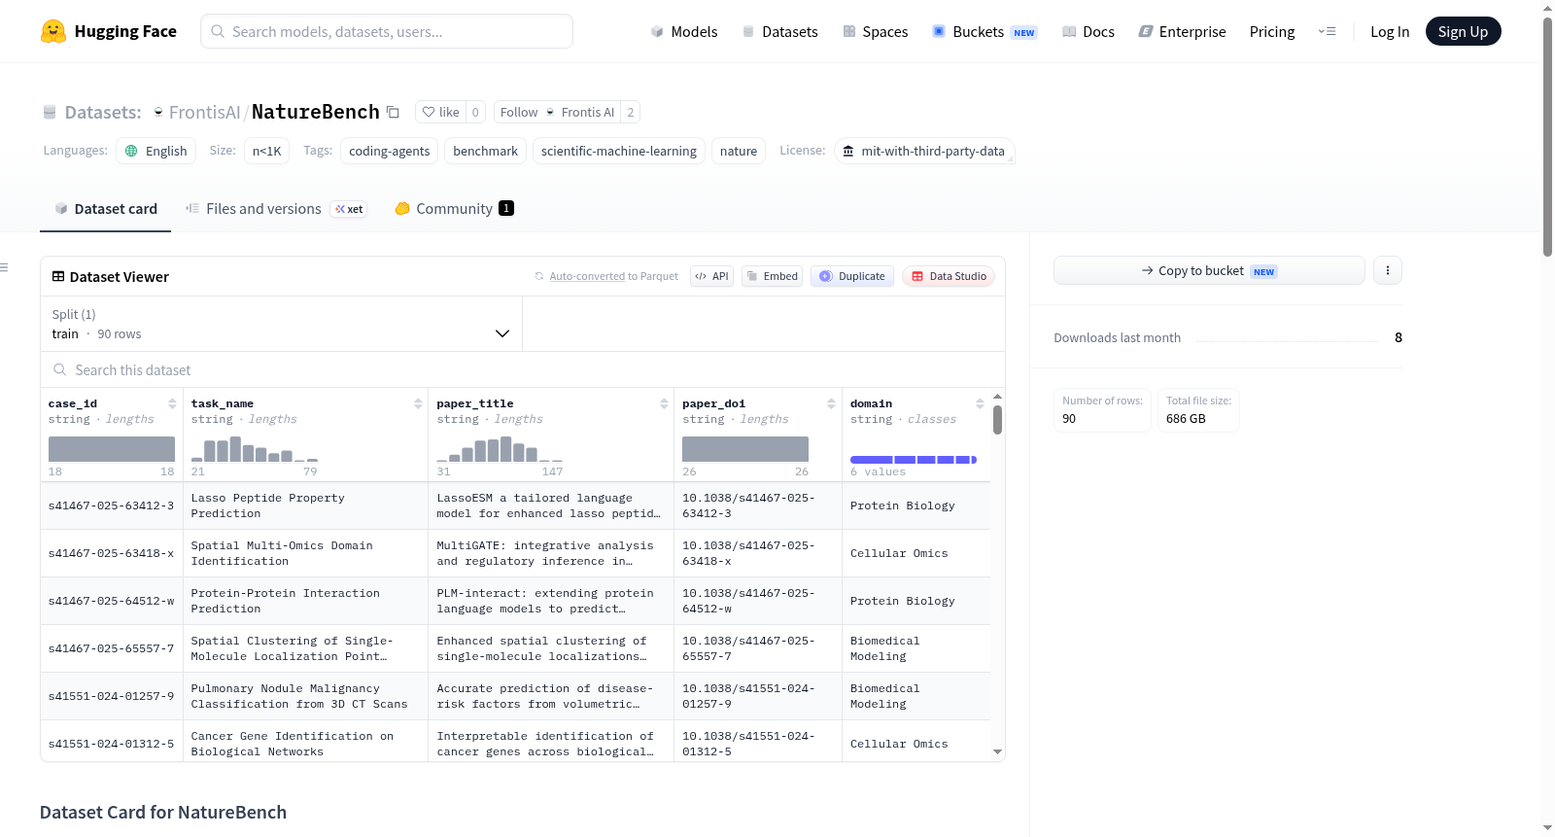Open the Hugging Face logo home link
Image resolution: width=1555 pixels, height=837 pixels.
pyautogui.click(x=109, y=31)
